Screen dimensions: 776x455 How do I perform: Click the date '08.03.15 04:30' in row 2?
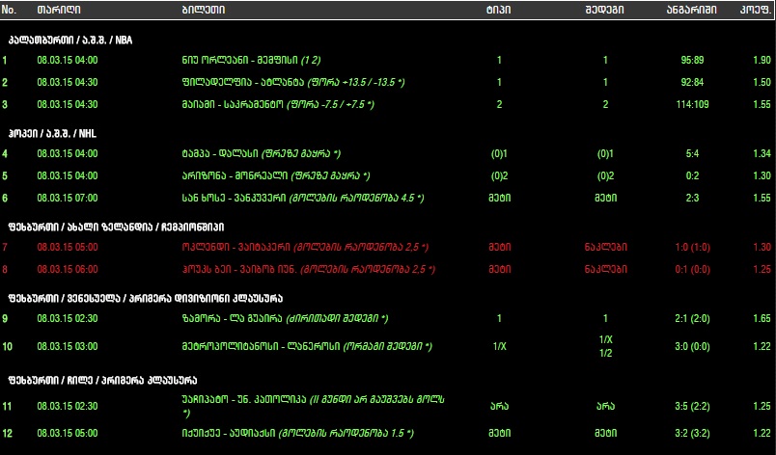click(x=68, y=82)
